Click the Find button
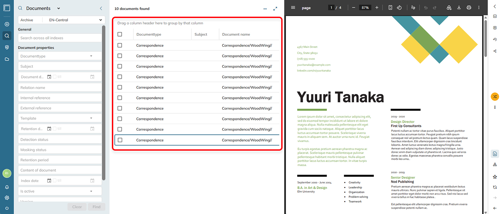501x214 pixels. click(x=97, y=207)
